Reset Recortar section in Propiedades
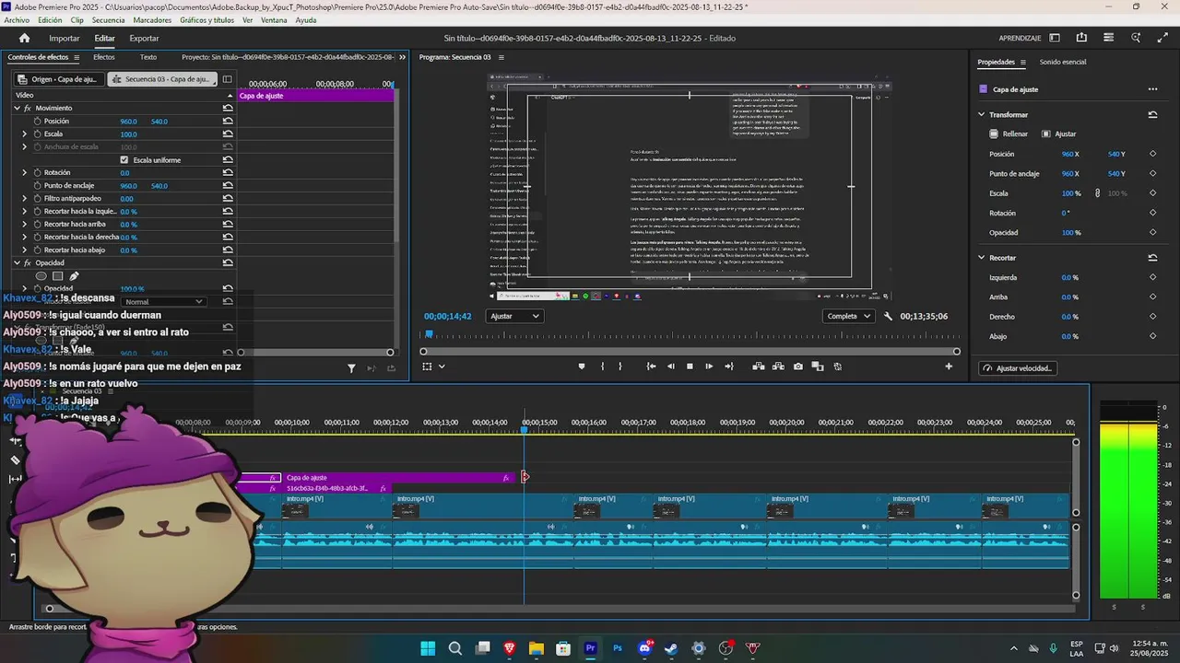Screen dimensions: 1180x663 pos(1152,258)
